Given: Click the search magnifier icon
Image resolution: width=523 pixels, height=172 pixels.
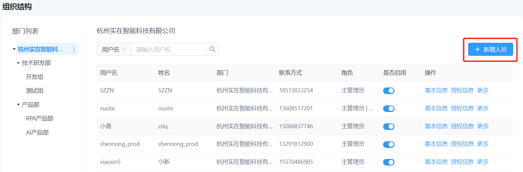Looking at the screenshot, I should [x=212, y=49].
